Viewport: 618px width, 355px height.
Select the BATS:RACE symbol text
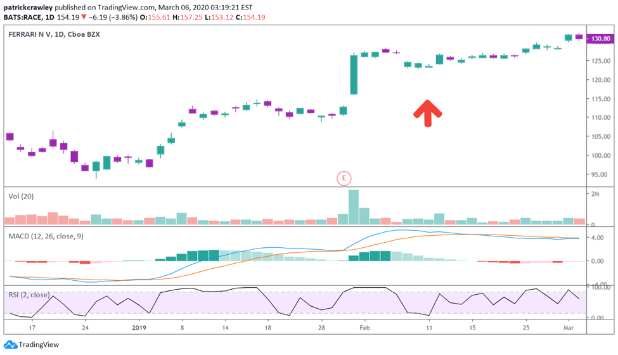[23, 17]
